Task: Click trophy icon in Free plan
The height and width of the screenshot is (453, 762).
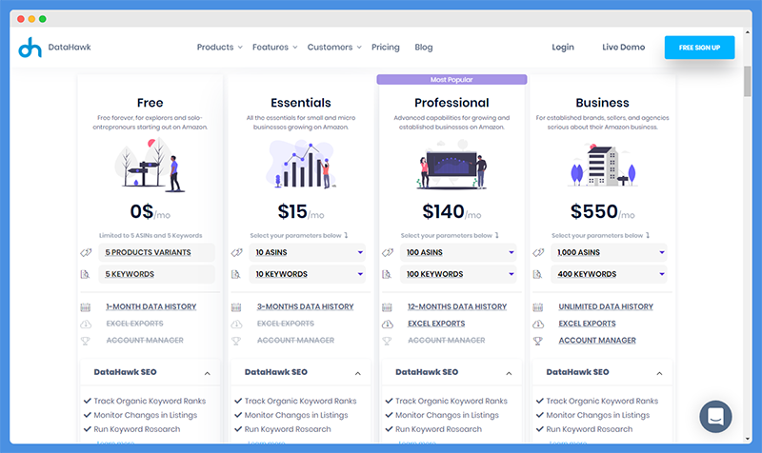Action: click(86, 341)
